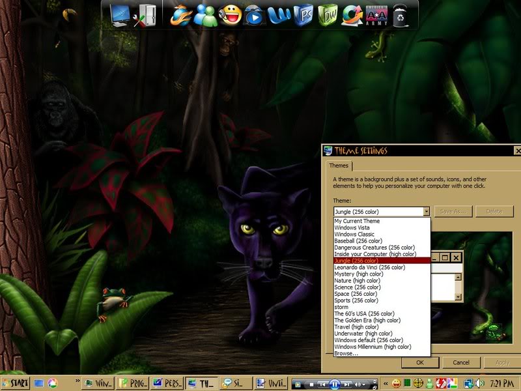Launch Microsoft Word from the dock
Screen dimensions: 521x391
(279, 16)
